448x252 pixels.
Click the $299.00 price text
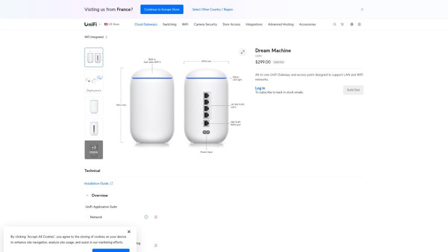point(263,62)
